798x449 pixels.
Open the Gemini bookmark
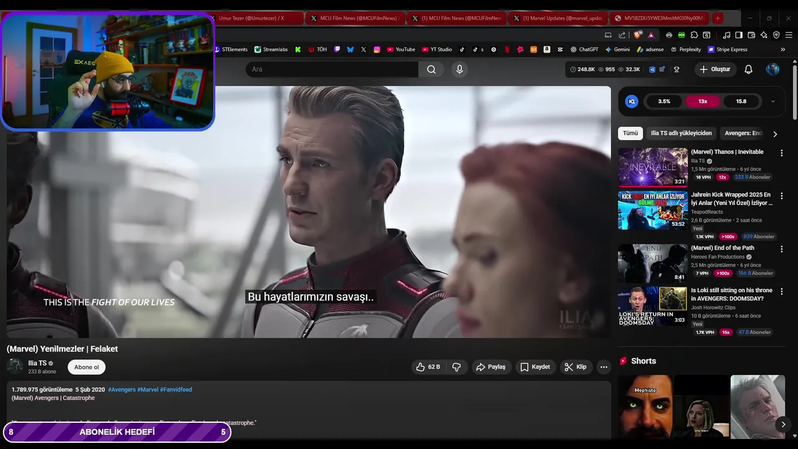617,49
